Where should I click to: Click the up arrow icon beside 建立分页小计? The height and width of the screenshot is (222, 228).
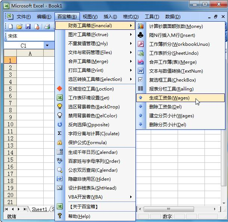(140, 115)
